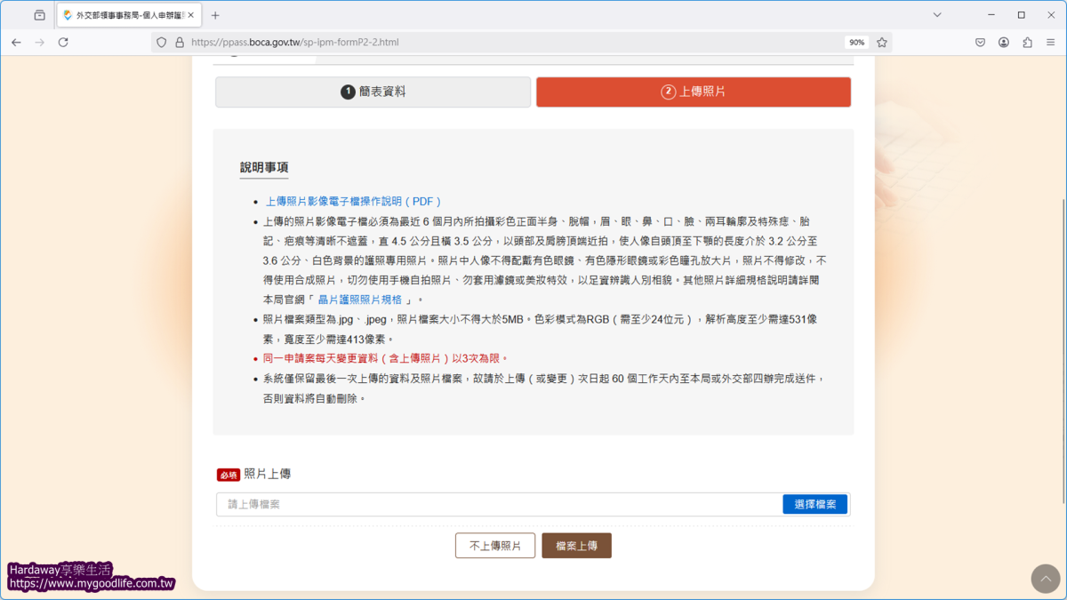Viewport: 1067px width, 600px height.
Task: Click the scroll-to-top arrow
Action: [1046, 579]
